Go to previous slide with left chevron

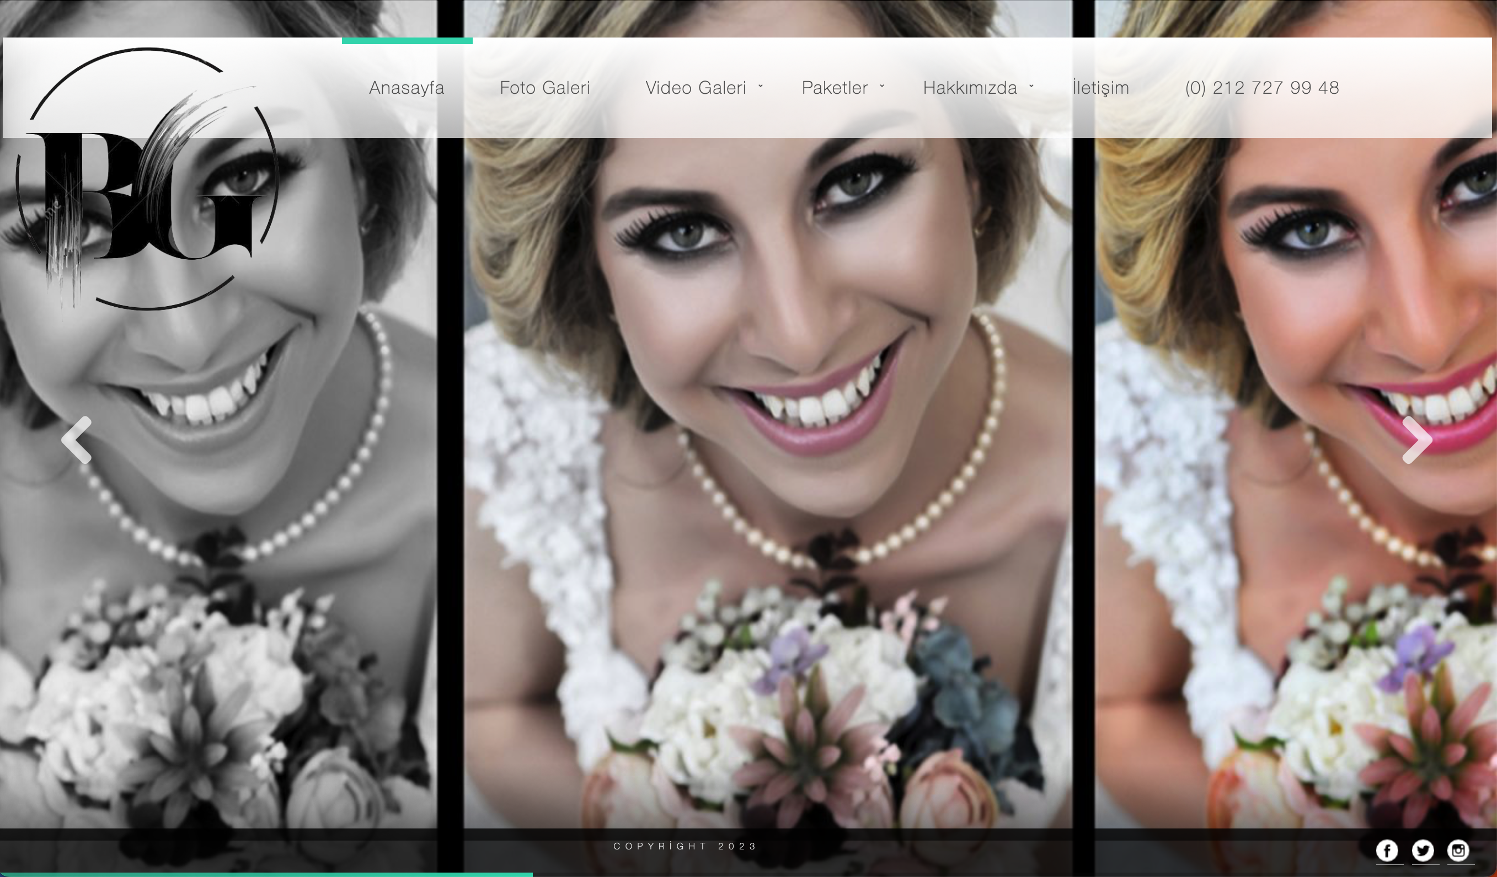77,440
